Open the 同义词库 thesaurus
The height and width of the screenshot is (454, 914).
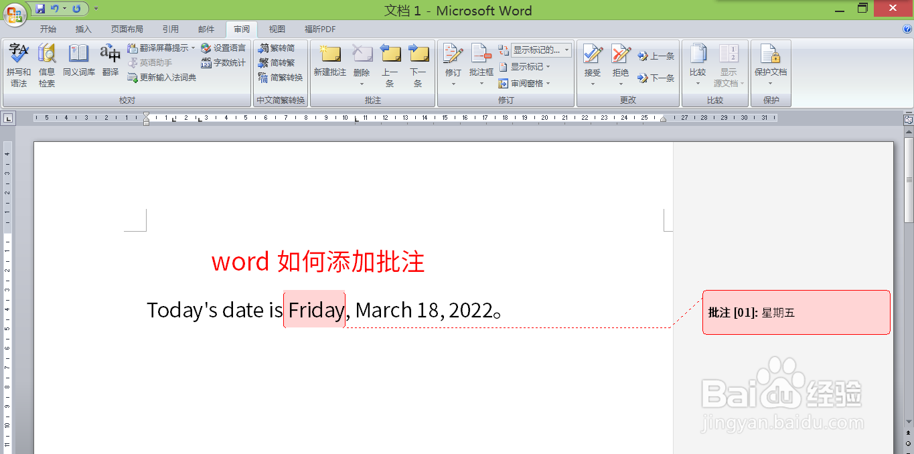79,60
